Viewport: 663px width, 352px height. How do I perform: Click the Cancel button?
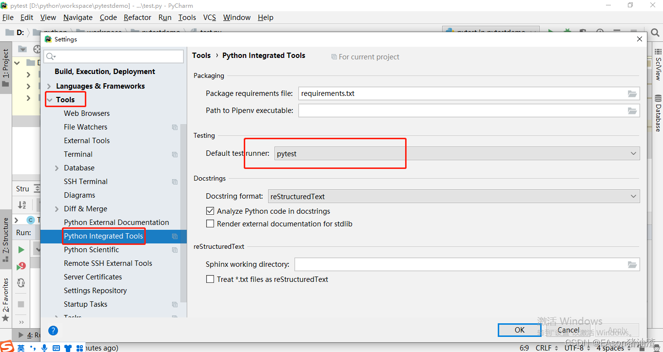tap(568, 330)
